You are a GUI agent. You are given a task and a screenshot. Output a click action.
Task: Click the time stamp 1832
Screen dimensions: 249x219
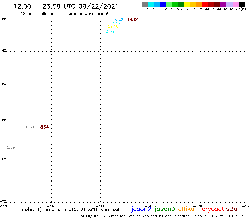133,20
